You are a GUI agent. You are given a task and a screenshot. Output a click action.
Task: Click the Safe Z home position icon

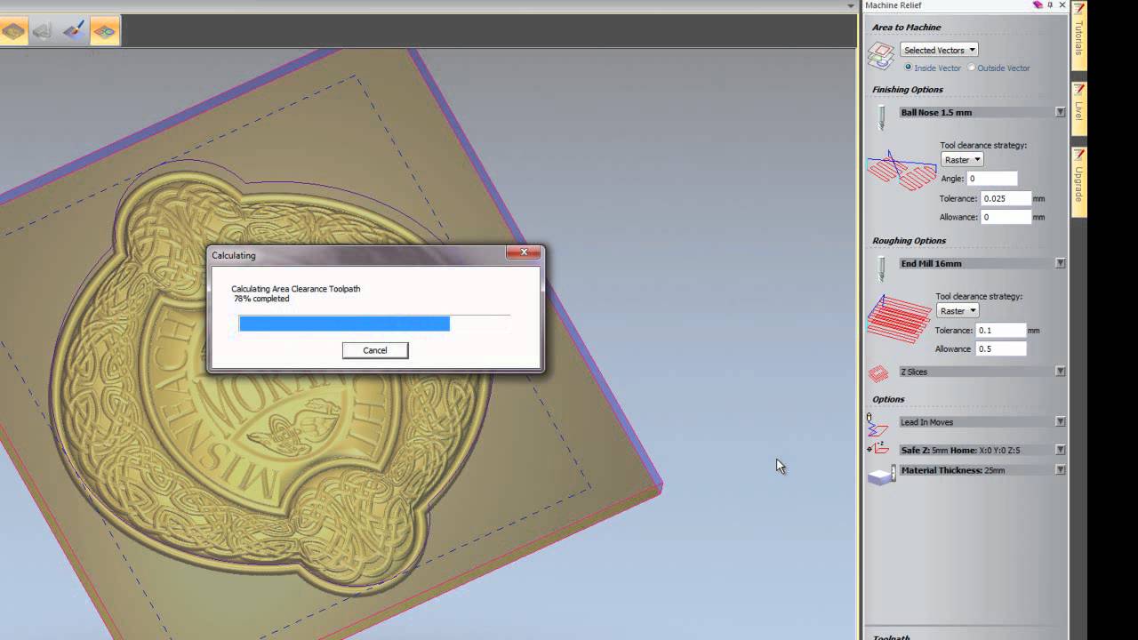coord(878,449)
